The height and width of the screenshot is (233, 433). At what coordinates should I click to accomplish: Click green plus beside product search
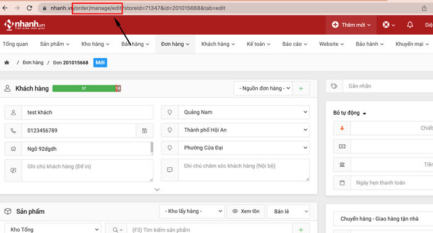coord(301,230)
